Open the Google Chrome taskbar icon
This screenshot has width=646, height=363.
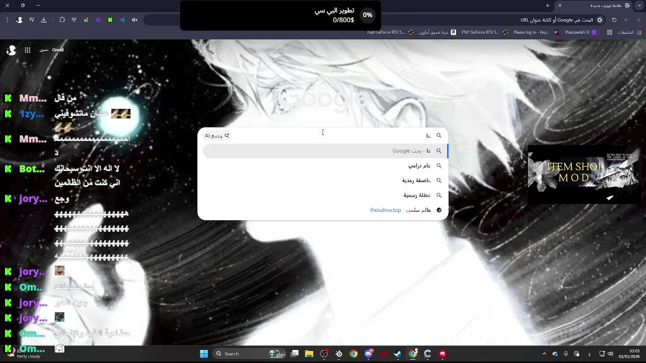353,354
